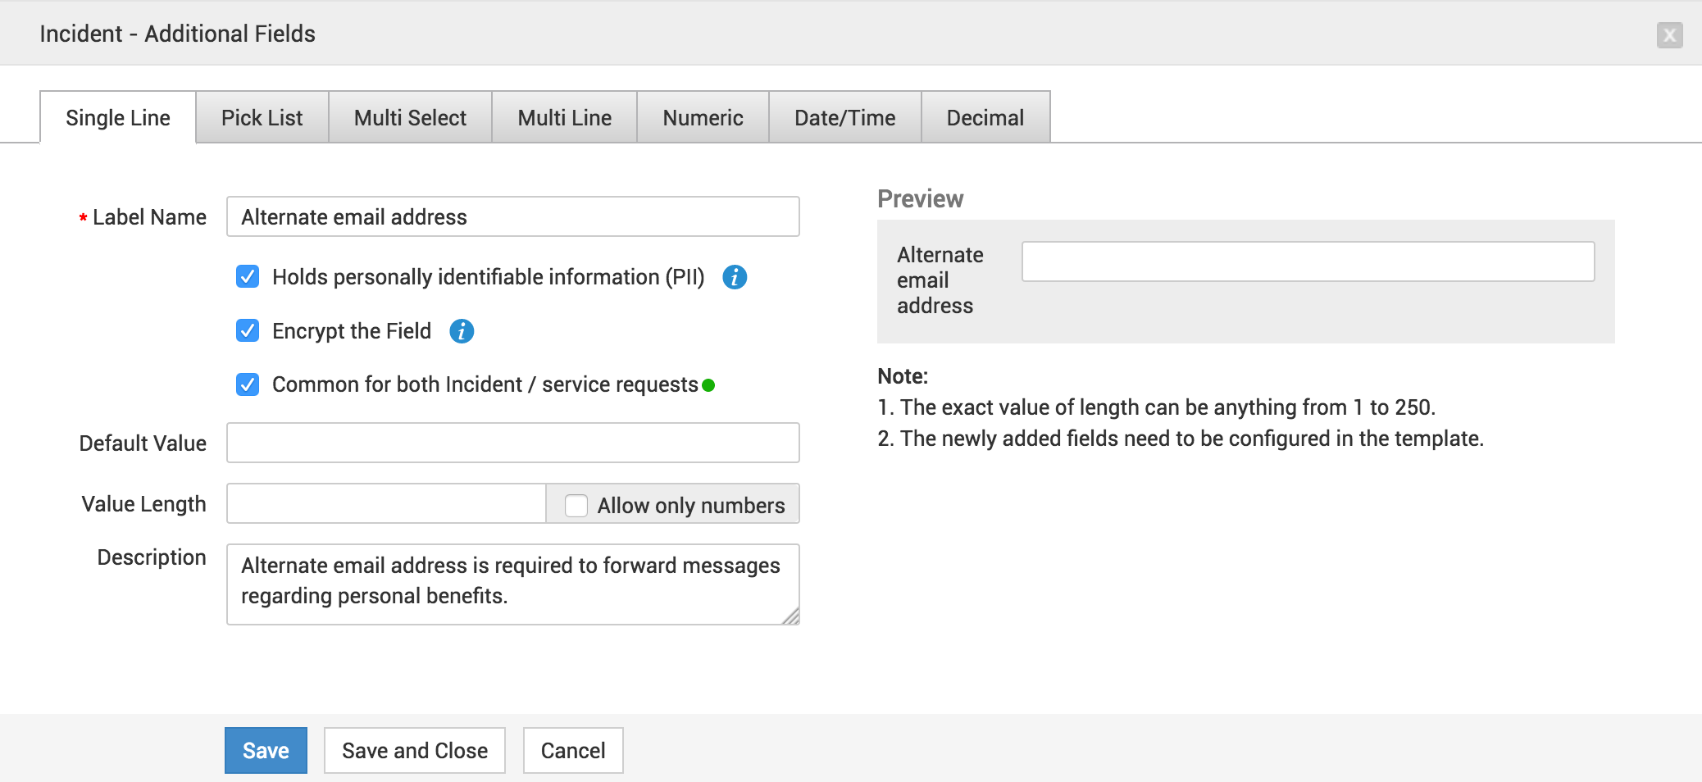The width and height of the screenshot is (1702, 782).
Task: Enable Allow only numbers checkbox
Action: pos(576,506)
